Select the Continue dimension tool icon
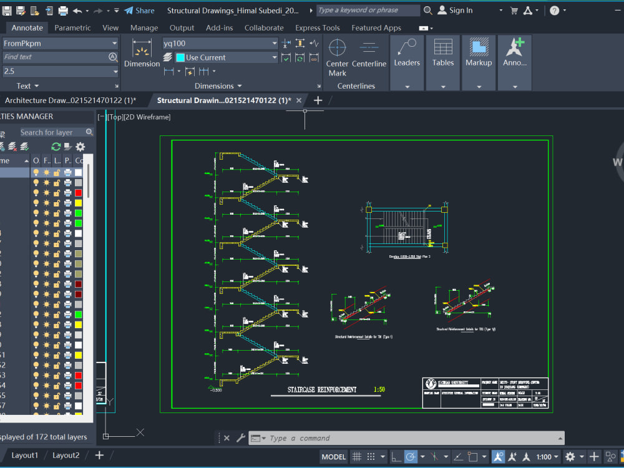 click(204, 72)
